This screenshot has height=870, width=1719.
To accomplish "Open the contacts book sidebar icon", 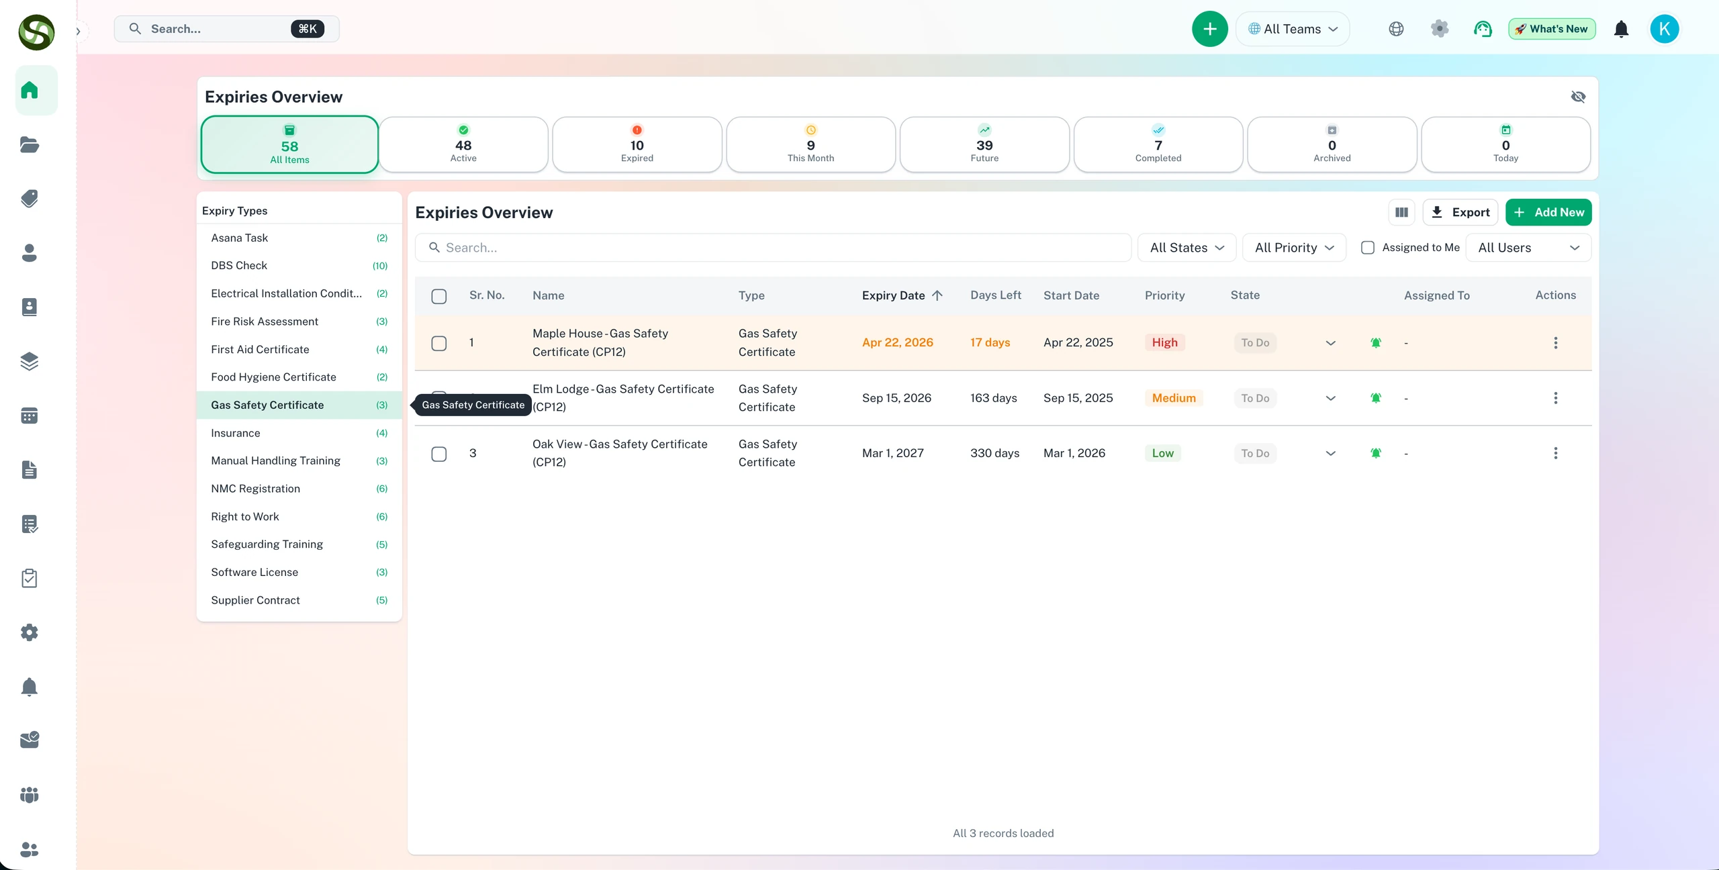I will (x=30, y=307).
